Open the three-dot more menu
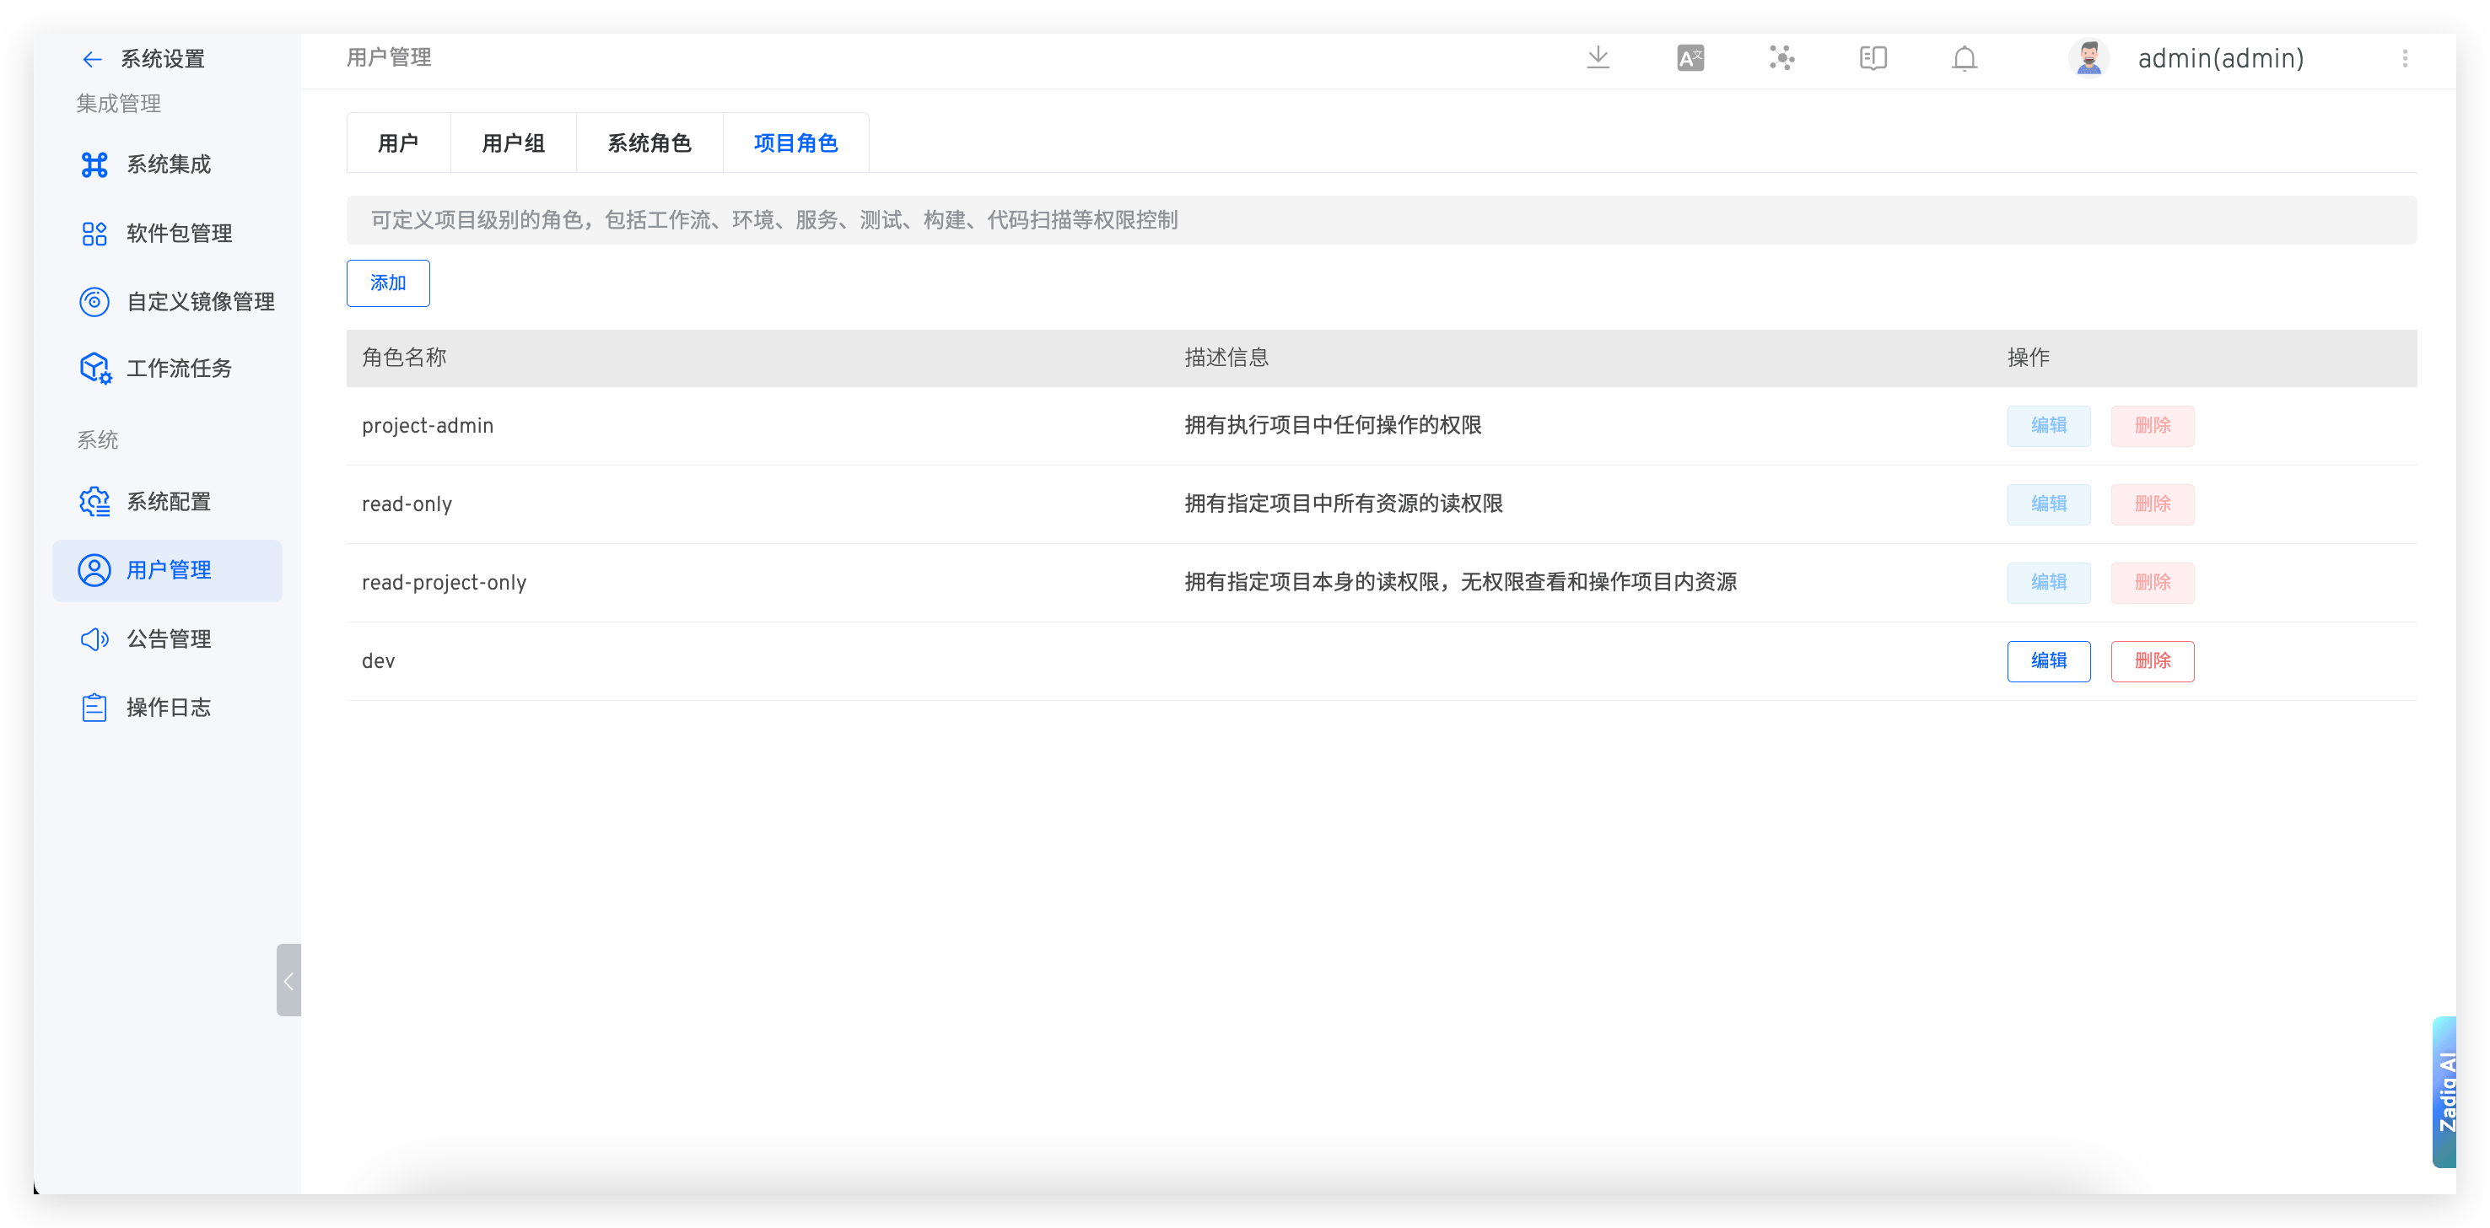 click(x=2405, y=59)
